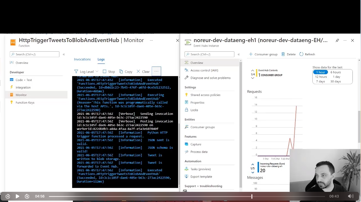Switch to the Invocations tab
The image size is (361, 202).
(82, 59)
